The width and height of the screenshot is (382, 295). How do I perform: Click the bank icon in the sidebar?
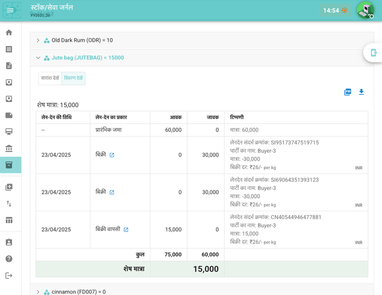click(8, 148)
